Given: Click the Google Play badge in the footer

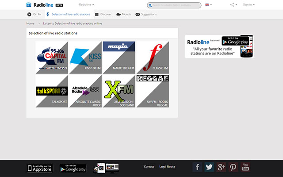Looking at the screenshot, I should (x=73, y=168).
